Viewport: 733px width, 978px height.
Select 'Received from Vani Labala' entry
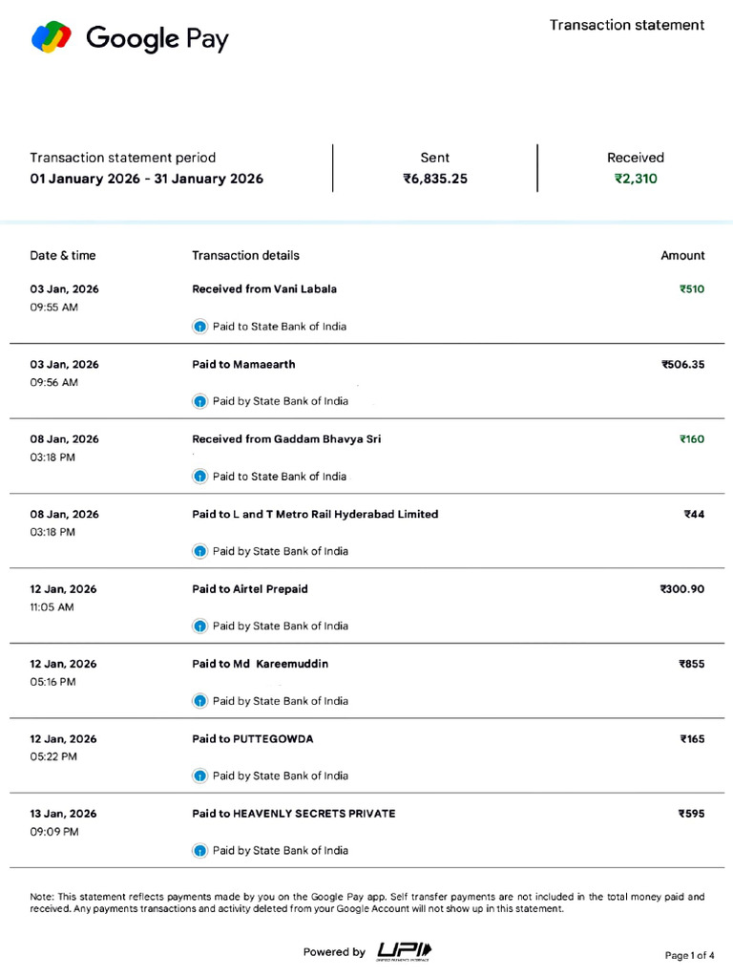pos(264,288)
